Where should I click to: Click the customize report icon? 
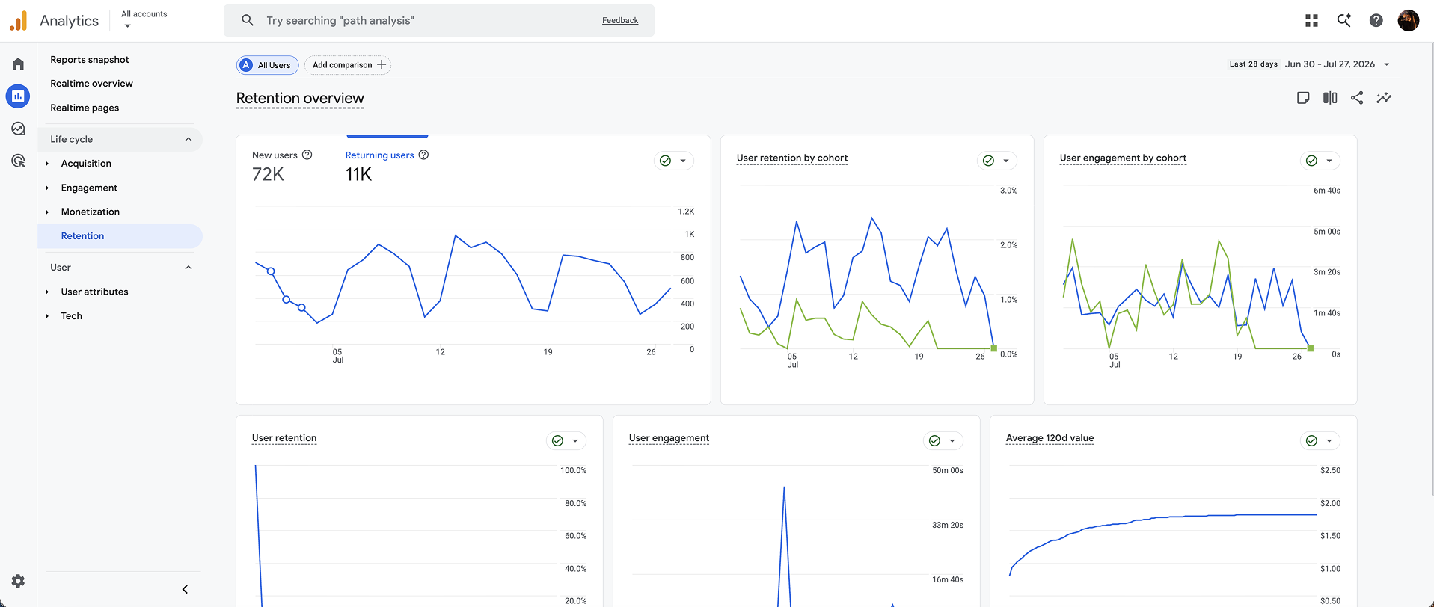pyautogui.click(x=1303, y=98)
